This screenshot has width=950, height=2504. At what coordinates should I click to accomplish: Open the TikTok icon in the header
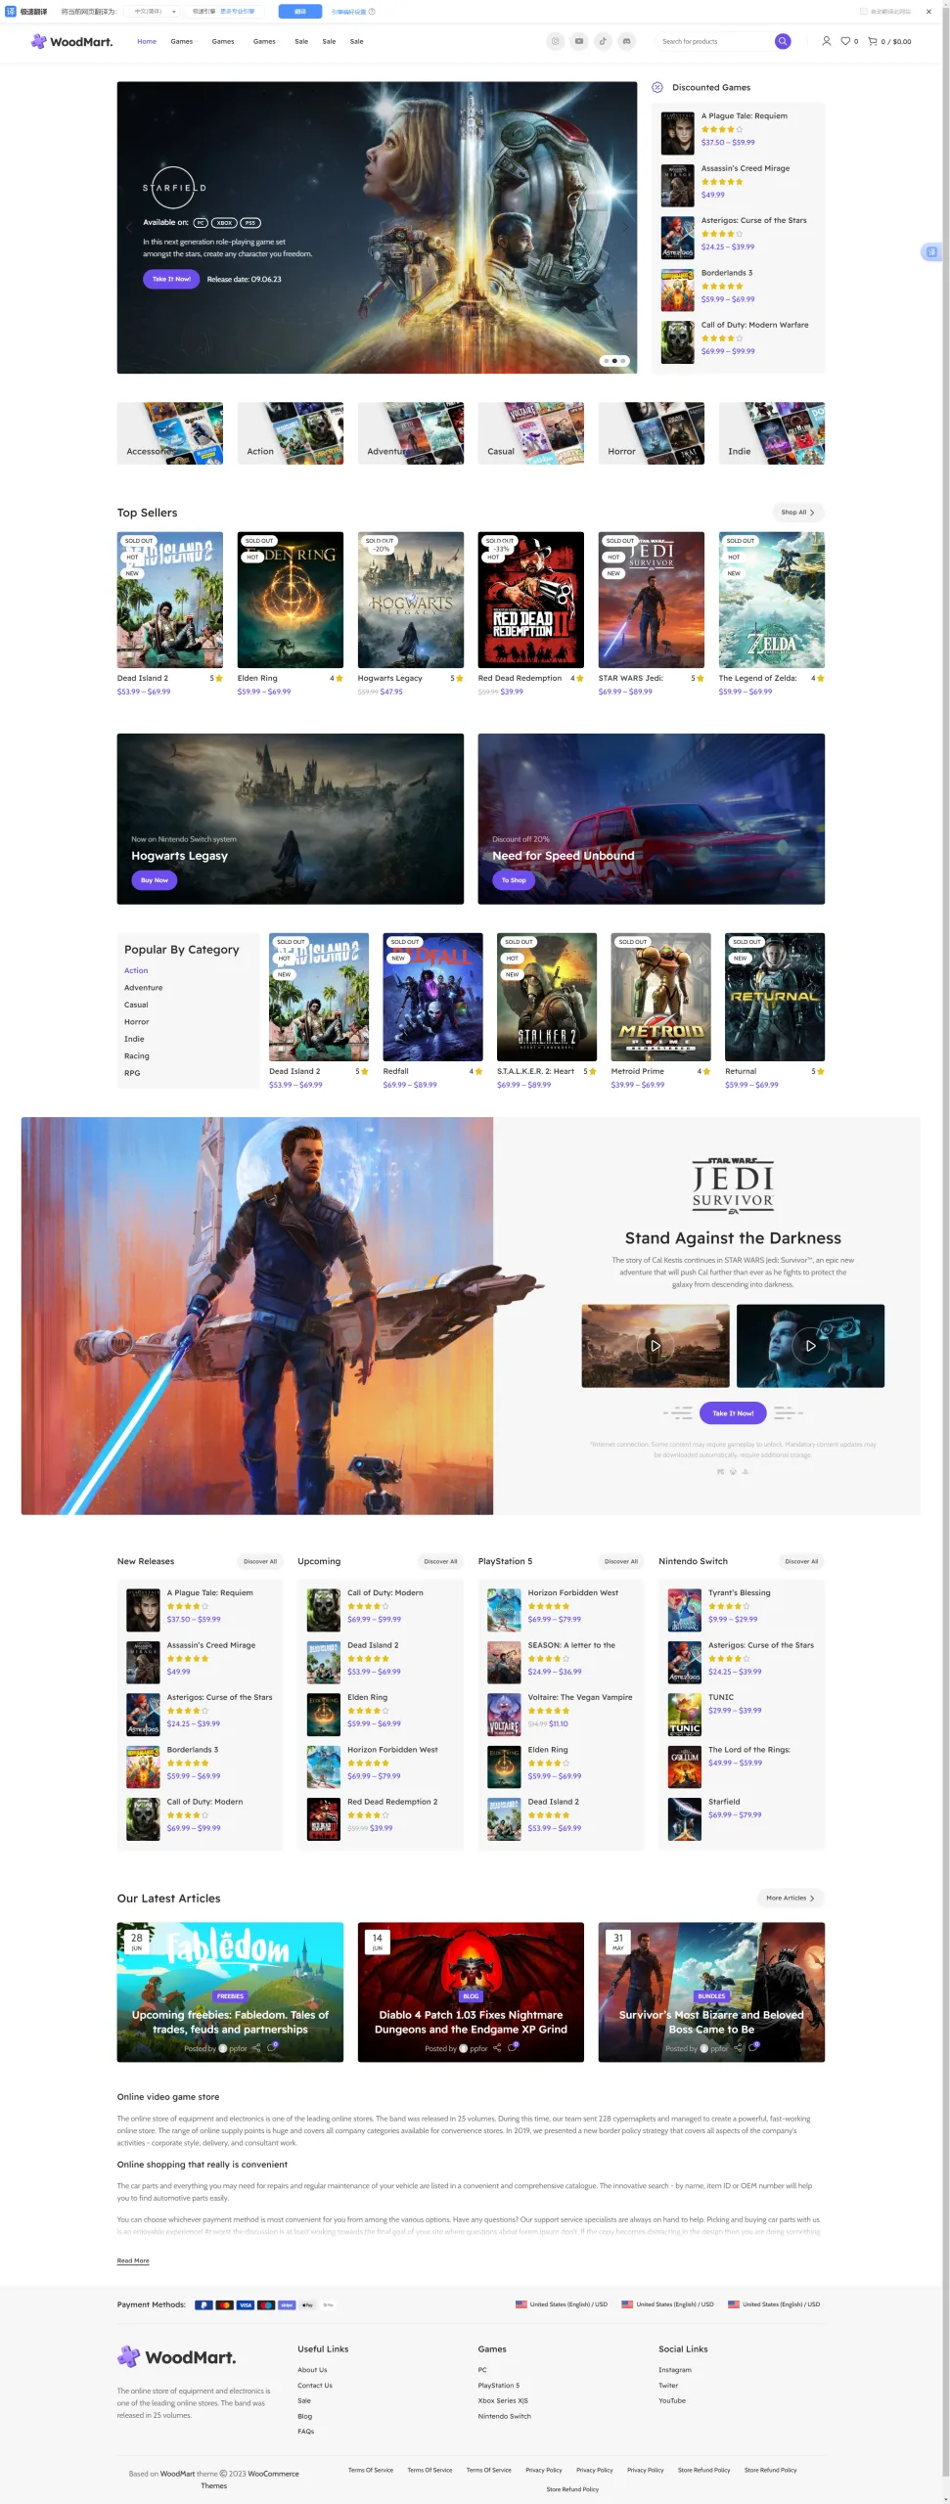tap(603, 41)
